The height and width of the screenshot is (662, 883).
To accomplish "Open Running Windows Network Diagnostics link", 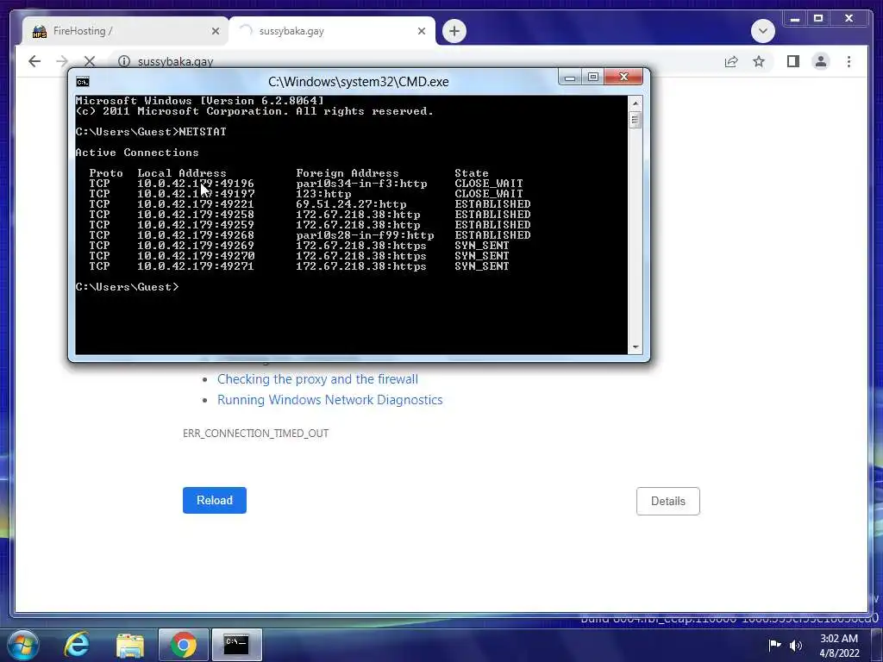I will click(x=330, y=400).
